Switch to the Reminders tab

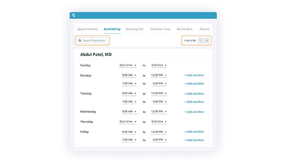coord(185,29)
